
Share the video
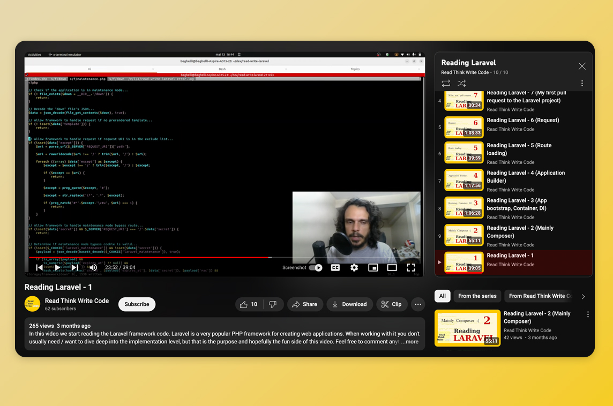click(x=305, y=304)
